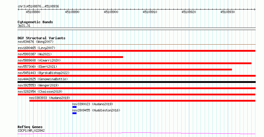Viewport: 264px width, 137px height.
Task: Click ruler position label 45108920
Action: coord(189,12)
